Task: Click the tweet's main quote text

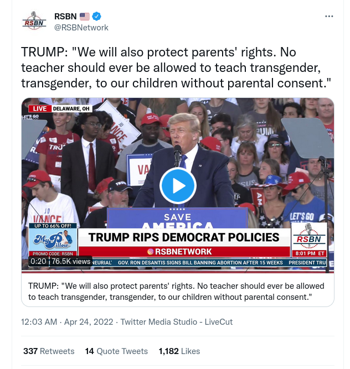Action: [x=176, y=67]
